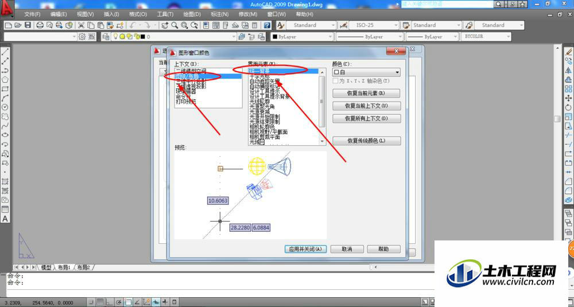Open the BYCOLOR plot style dropdown
The width and height of the screenshot is (574, 307).
pos(487,37)
